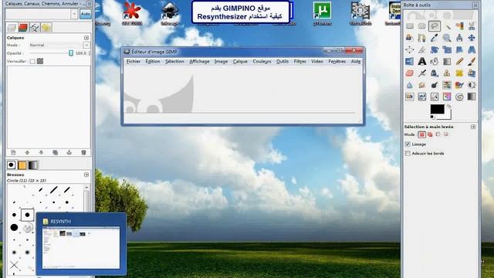Set selection mode to replace
Viewport: 494px width, 278px height.
[422, 134]
